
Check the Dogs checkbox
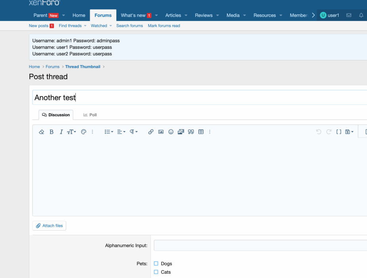[x=156, y=264]
